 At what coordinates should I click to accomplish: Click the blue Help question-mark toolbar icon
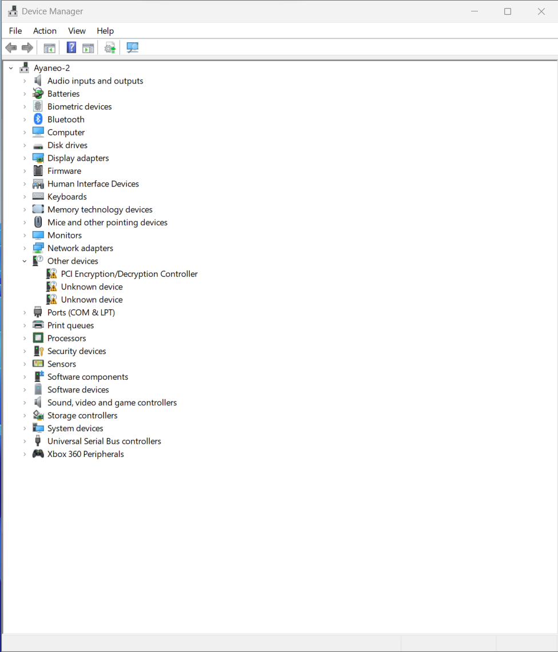pyautogui.click(x=71, y=47)
